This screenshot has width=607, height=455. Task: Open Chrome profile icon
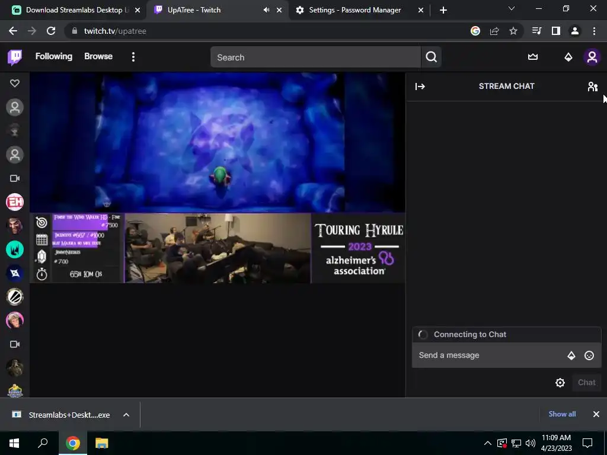click(575, 31)
